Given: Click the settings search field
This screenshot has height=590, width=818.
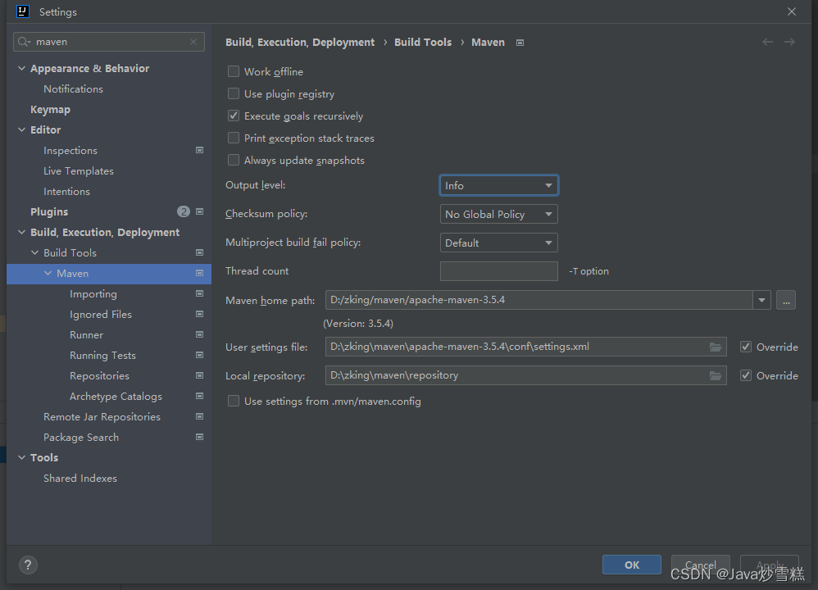Looking at the screenshot, I should (108, 42).
